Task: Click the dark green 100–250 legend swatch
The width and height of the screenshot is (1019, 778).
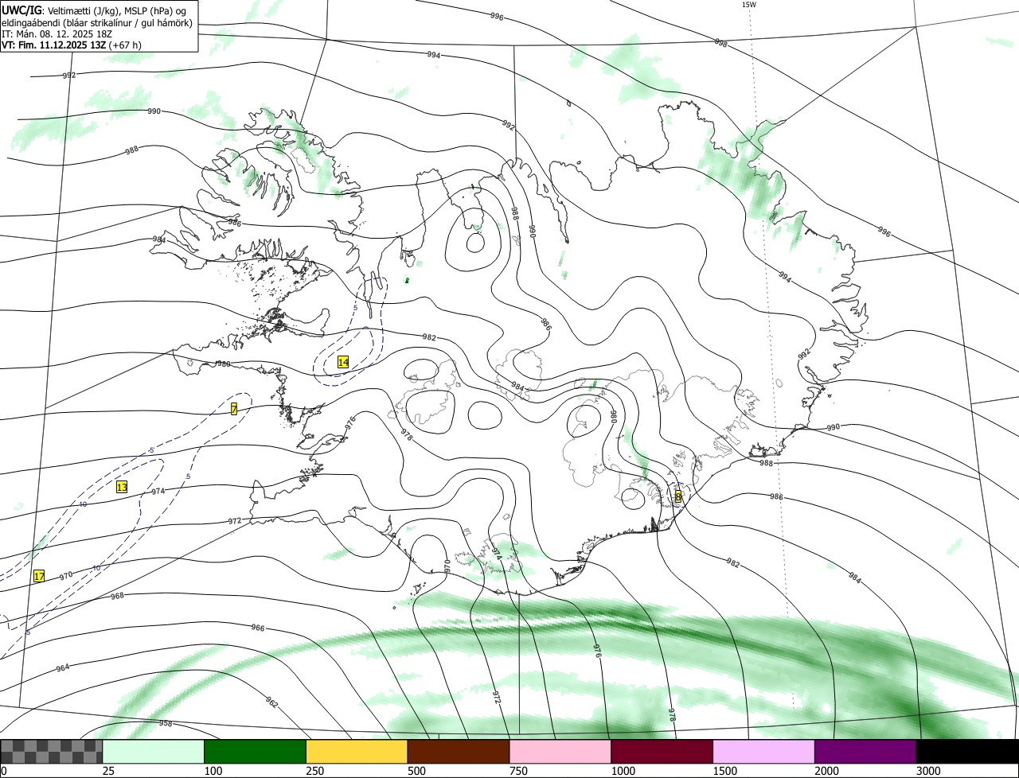Action: 256,752
